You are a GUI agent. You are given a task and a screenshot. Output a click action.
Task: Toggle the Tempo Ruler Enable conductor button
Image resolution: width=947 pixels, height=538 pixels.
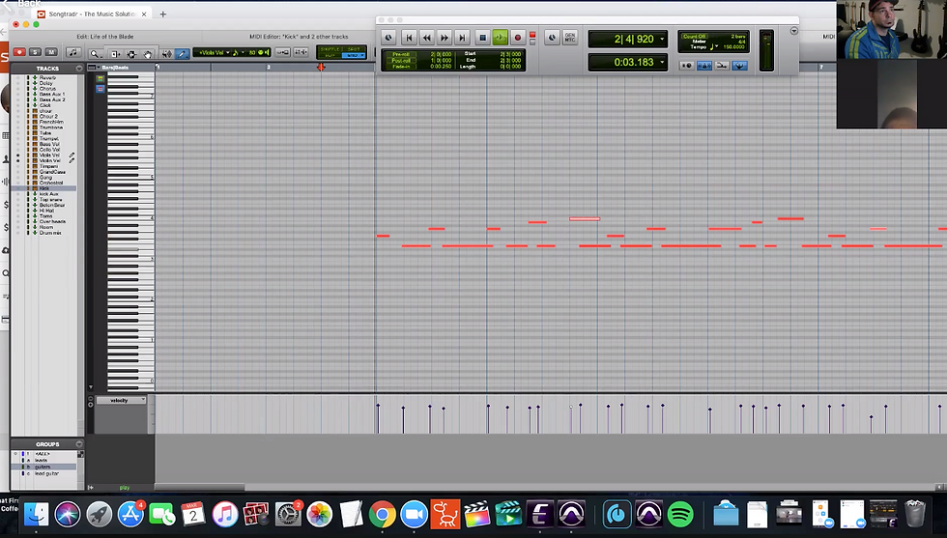click(x=739, y=66)
